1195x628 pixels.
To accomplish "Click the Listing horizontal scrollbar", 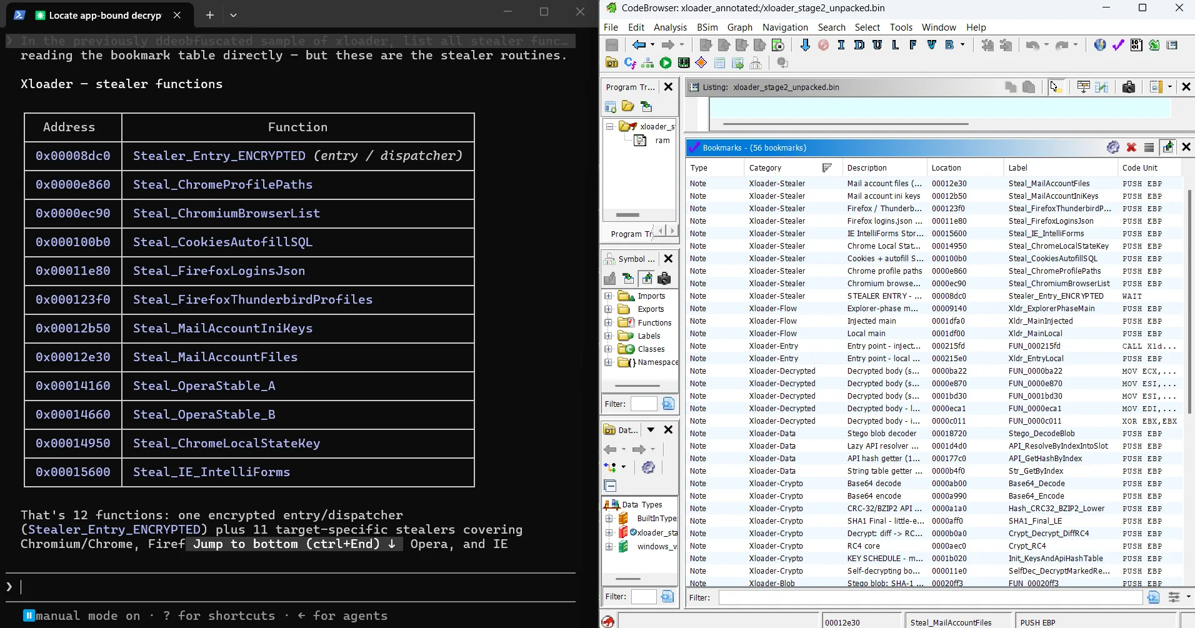I will click(846, 124).
